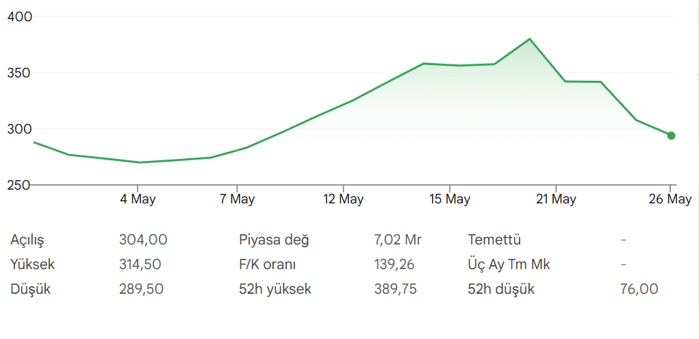Viewport: 699px width, 339px height.
Task: Click the Üç Ay Tm Mk label
Action: tap(509, 264)
